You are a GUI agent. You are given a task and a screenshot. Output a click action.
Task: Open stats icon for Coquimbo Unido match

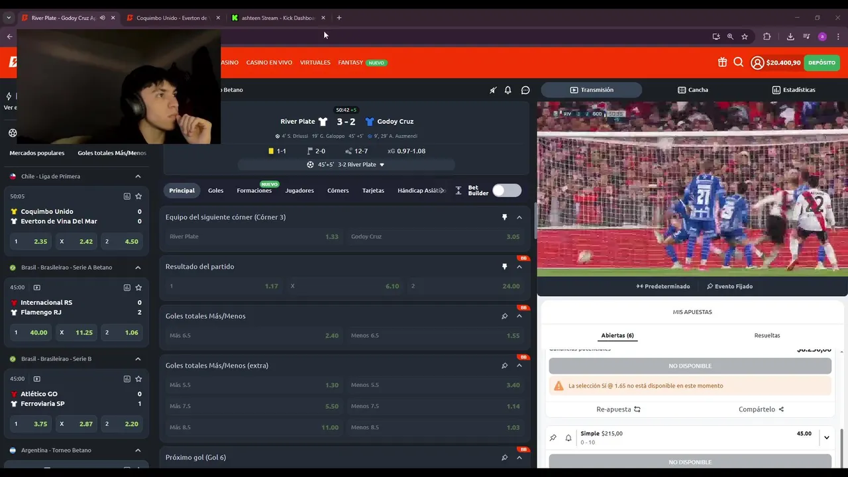[x=127, y=196]
